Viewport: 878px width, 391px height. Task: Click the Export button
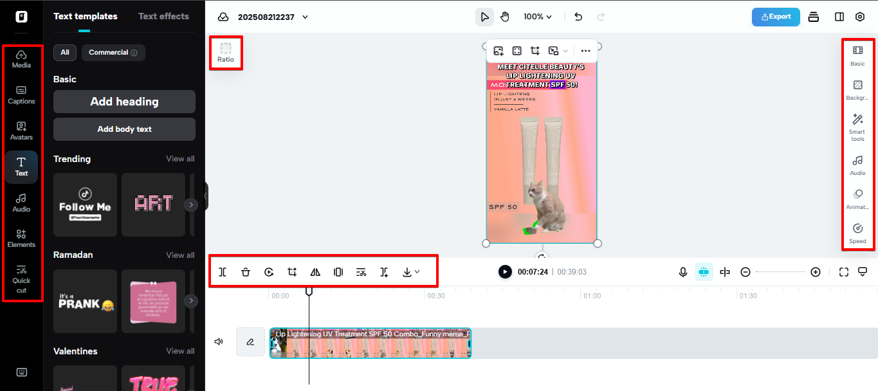click(x=776, y=17)
